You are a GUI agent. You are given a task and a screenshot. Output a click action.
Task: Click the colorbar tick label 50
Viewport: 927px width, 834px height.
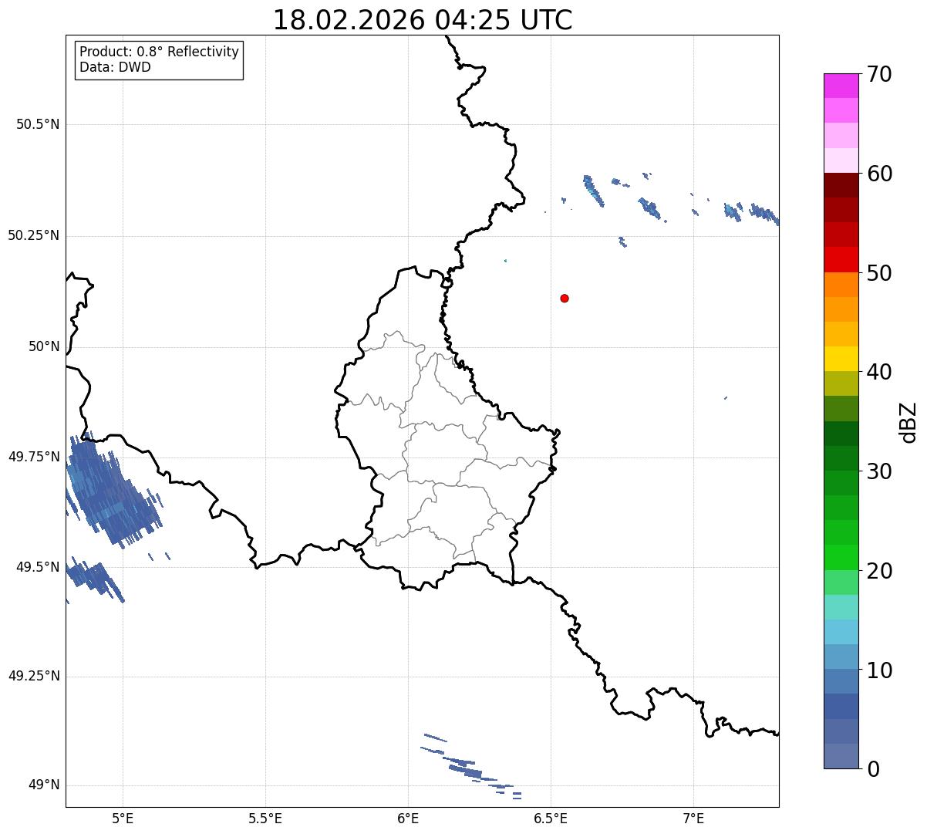(879, 273)
